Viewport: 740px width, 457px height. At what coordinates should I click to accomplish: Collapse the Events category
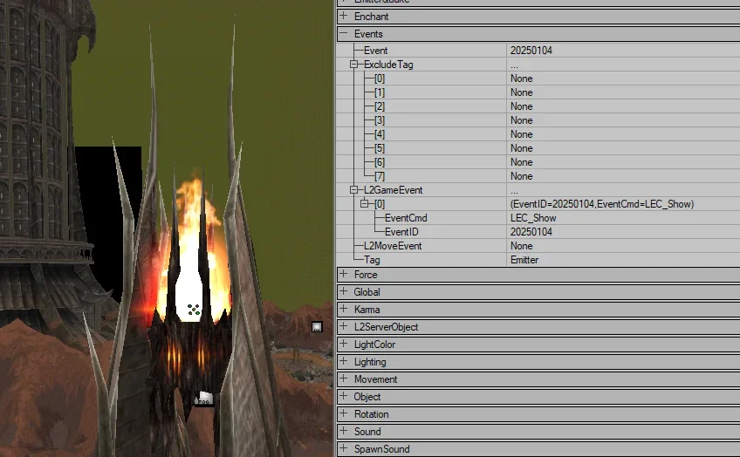tap(344, 33)
